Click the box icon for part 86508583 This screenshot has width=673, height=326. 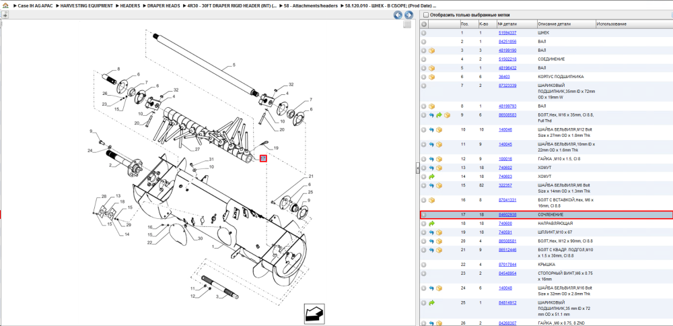[x=447, y=115]
